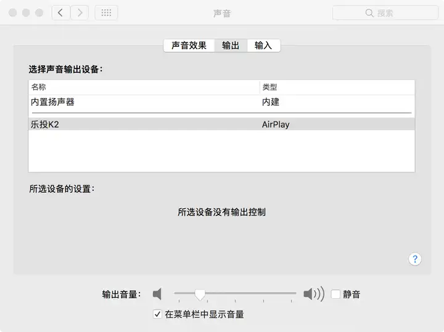Click the 输出音量 slider thumb
444x332 pixels.
point(200,294)
